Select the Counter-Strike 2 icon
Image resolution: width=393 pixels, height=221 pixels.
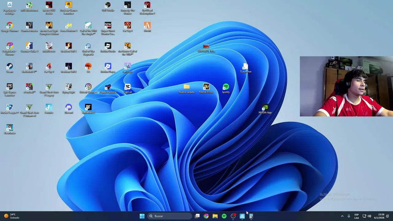[29, 48]
